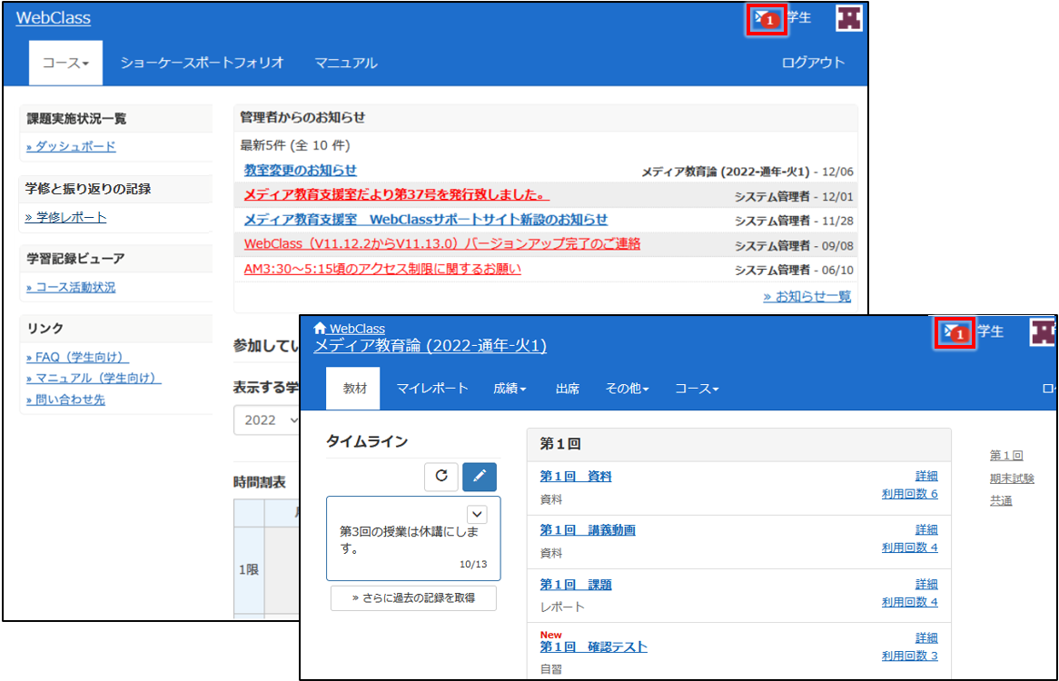The height and width of the screenshot is (681, 1059).
Task: Click the home icon beside WebClass in course window
Action: pyautogui.click(x=320, y=328)
